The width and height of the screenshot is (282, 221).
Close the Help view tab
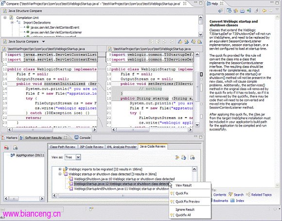[x=222, y=3]
